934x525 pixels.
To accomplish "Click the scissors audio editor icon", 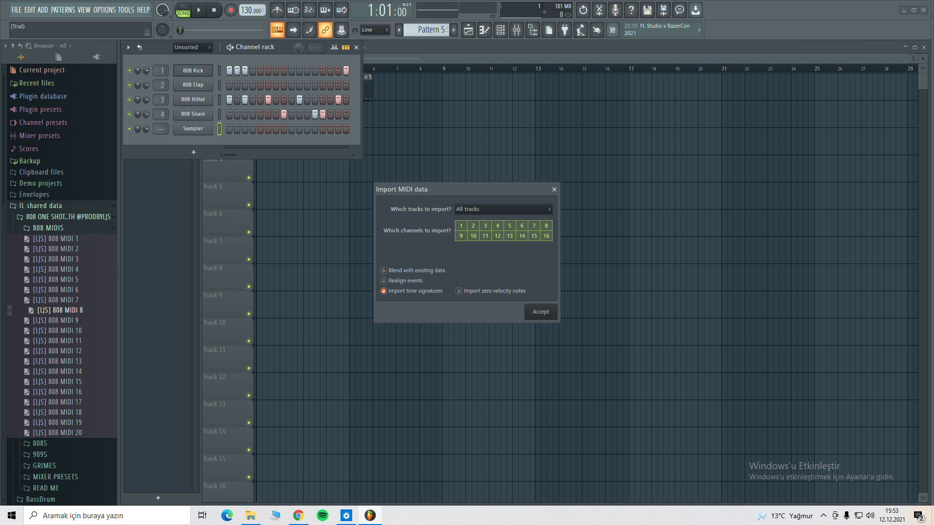I will 599,10.
